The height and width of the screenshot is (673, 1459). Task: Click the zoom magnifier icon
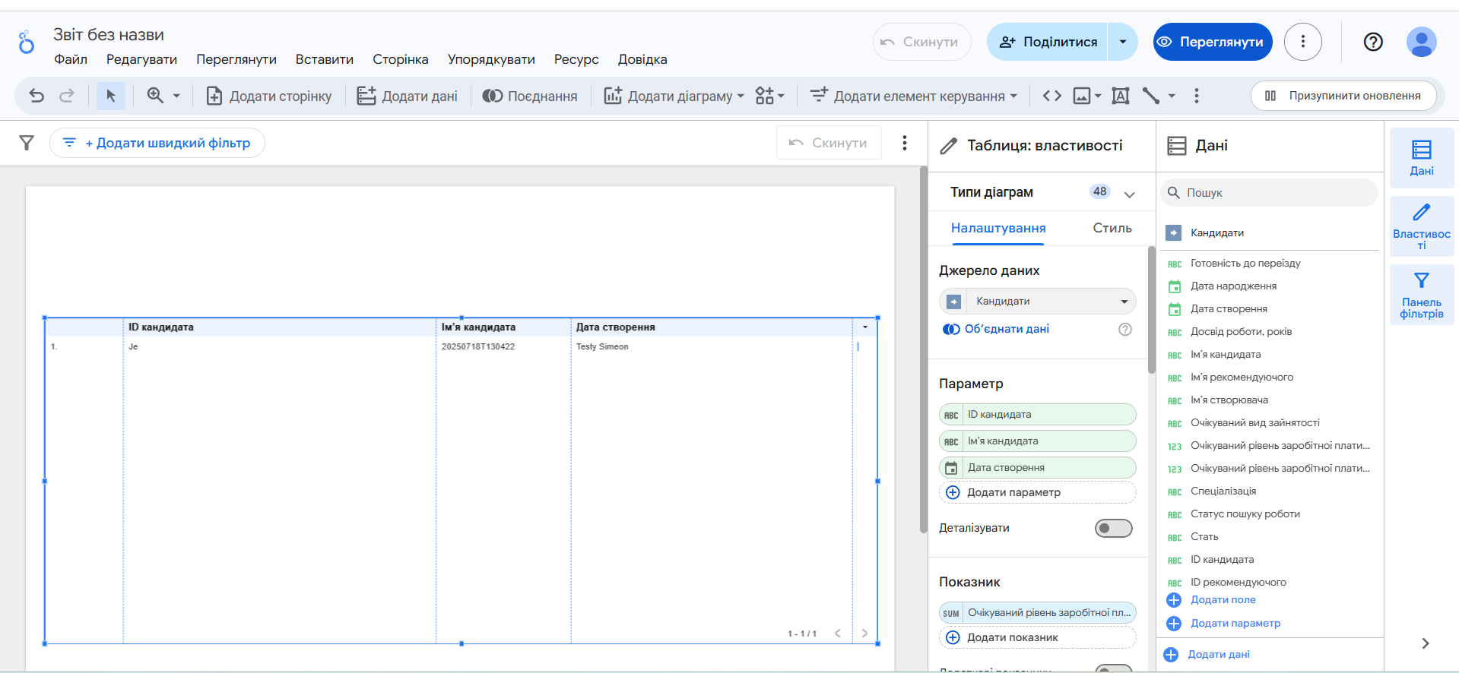(155, 96)
